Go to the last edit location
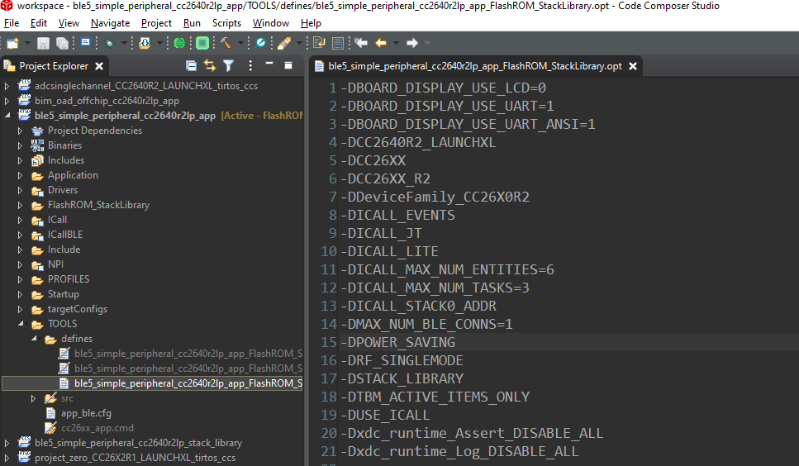 361,43
